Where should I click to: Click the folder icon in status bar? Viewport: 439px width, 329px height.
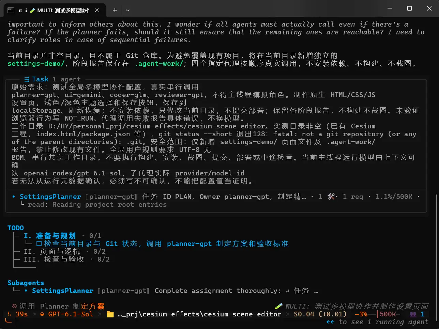click(110, 314)
